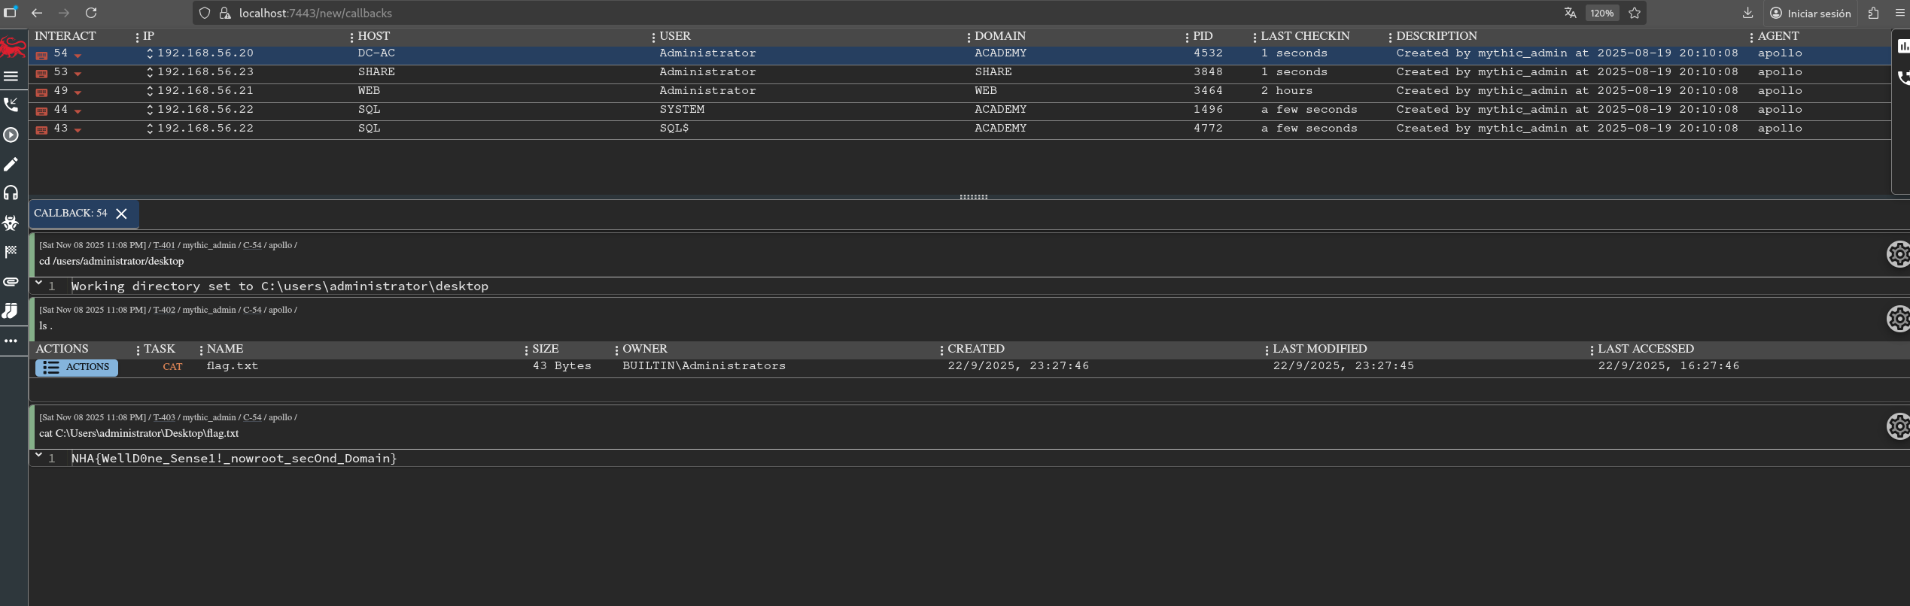
Task: Open the headphones operations icon in sidebar
Action: 11,193
